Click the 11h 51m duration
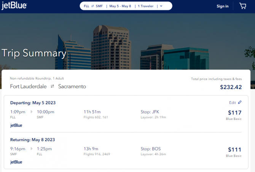This screenshot has height=172, width=255. pyautogui.click(x=92, y=112)
